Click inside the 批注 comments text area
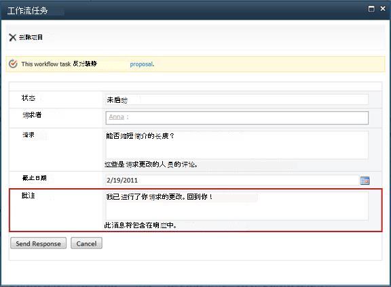Screen dimensions: 391x287 point(237,206)
